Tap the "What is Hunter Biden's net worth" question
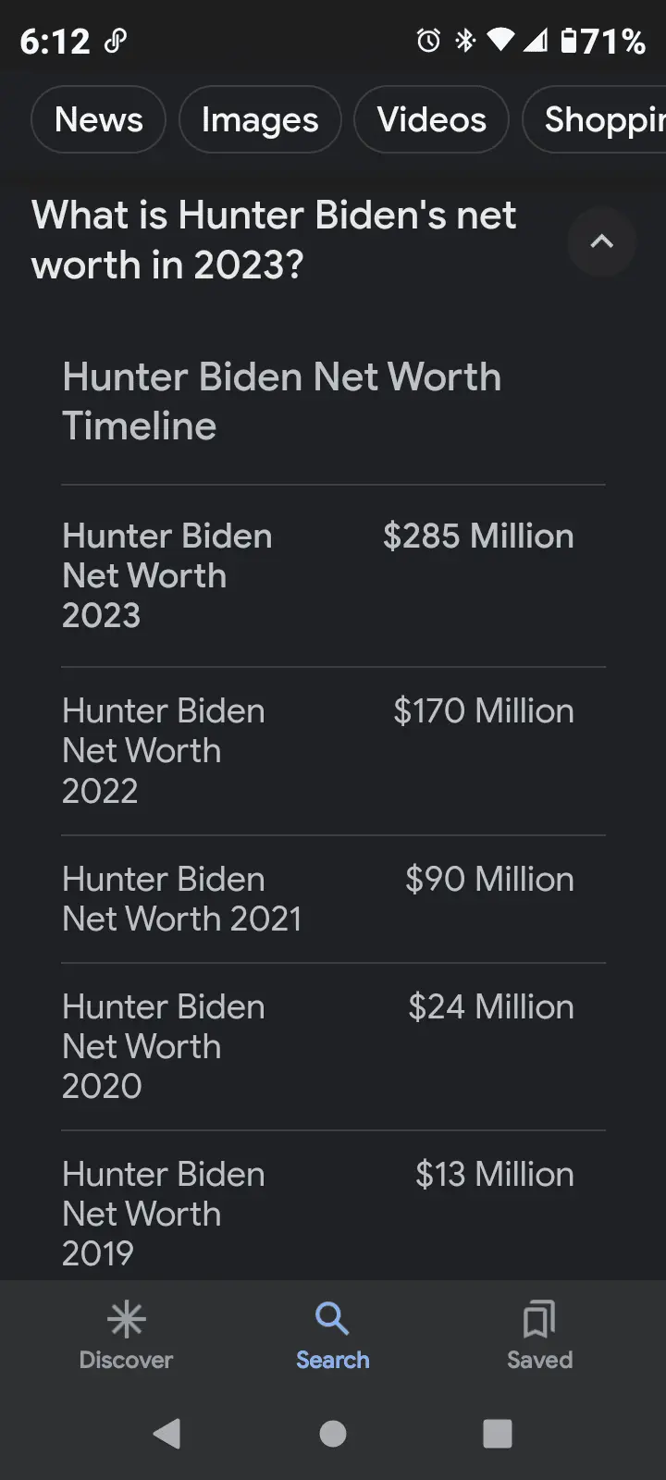This screenshot has width=666, height=1480. [274, 240]
